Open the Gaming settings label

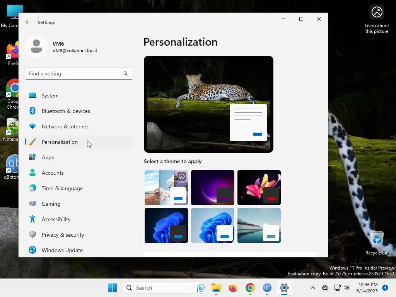pyautogui.click(x=51, y=204)
